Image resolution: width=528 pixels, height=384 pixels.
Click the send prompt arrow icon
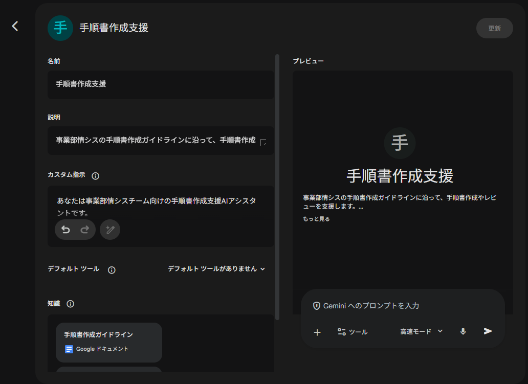pyautogui.click(x=487, y=332)
